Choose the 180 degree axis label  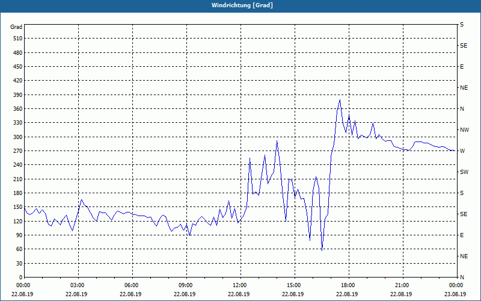17,193
